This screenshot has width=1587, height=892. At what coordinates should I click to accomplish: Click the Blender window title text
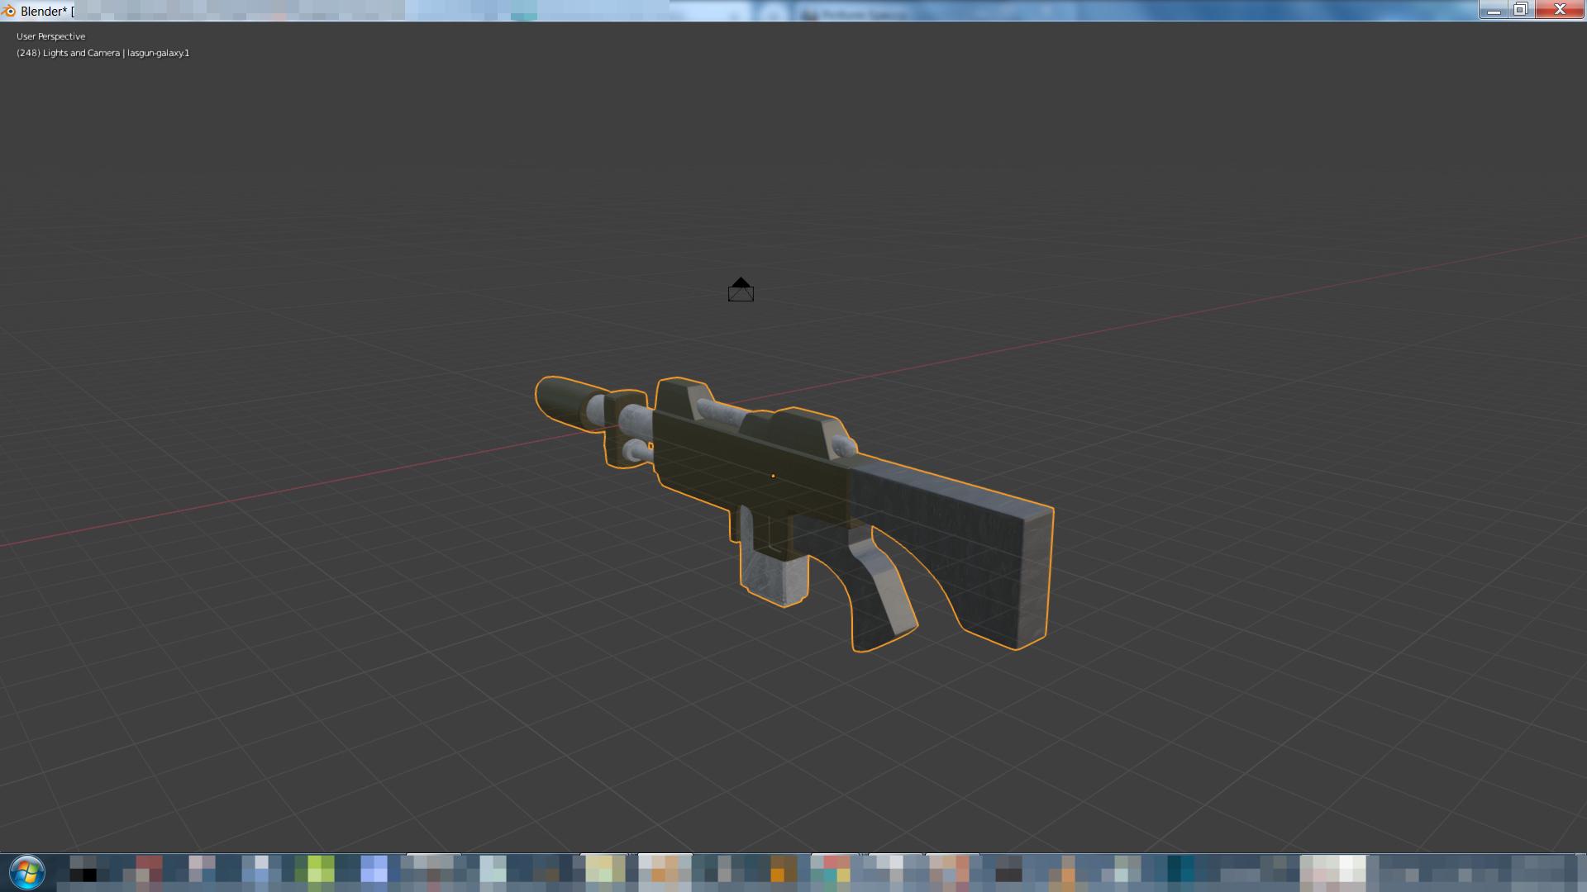tap(43, 11)
